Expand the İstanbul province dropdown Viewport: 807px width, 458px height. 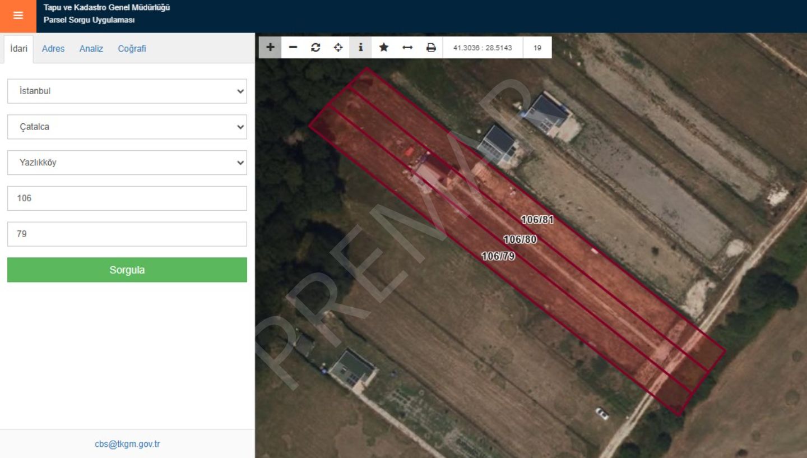pos(127,91)
